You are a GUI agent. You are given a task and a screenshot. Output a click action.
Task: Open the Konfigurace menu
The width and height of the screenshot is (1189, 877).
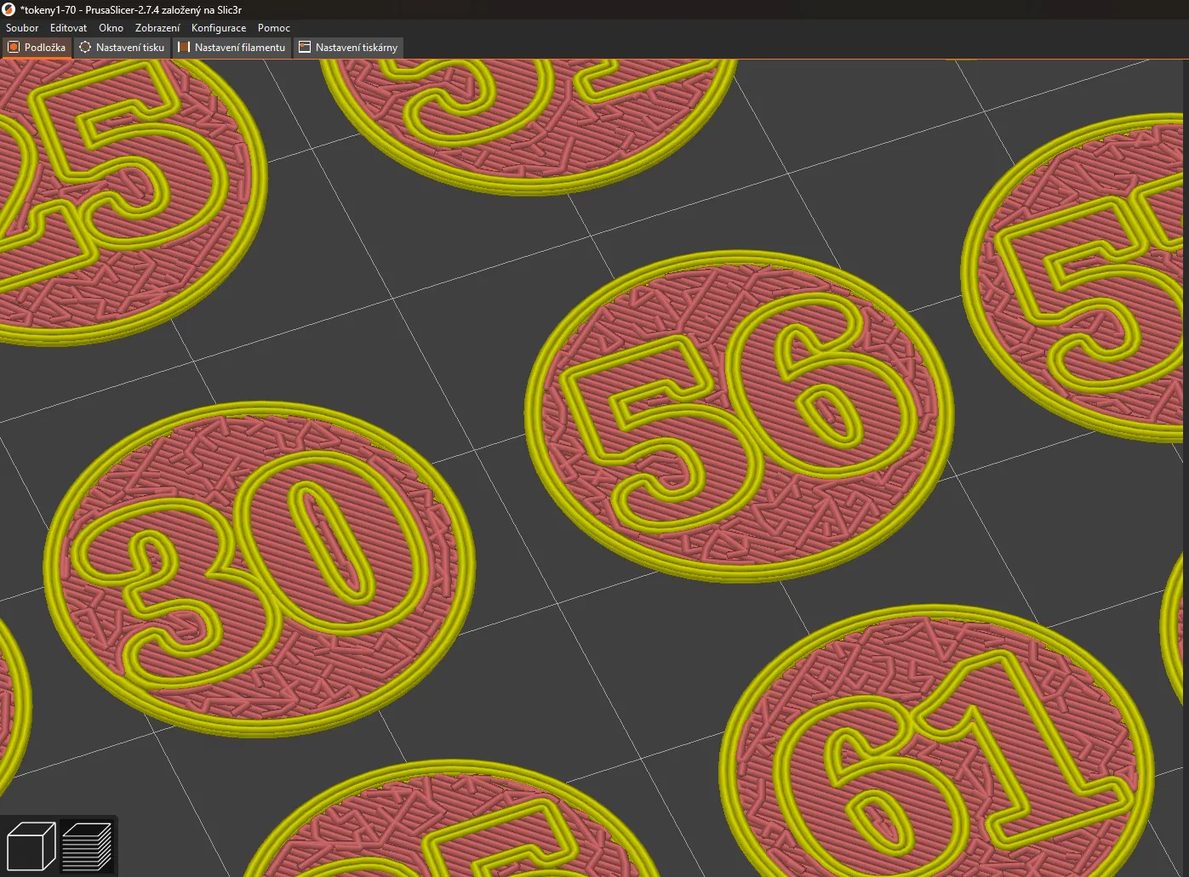point(219,28)
